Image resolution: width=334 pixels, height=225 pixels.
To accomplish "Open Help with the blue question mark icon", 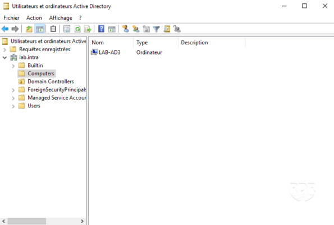I will 101,29.
